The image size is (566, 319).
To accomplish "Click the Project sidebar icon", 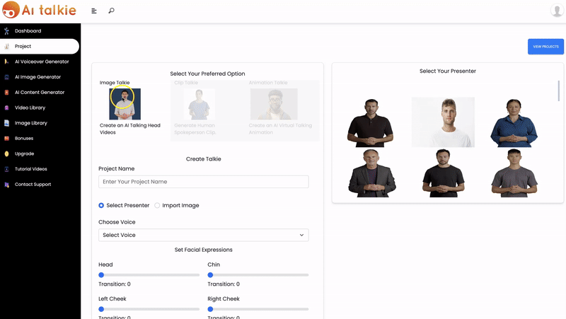I will [6, 46].
